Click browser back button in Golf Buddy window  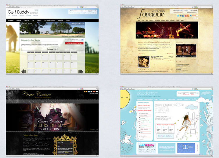point(7,7)
